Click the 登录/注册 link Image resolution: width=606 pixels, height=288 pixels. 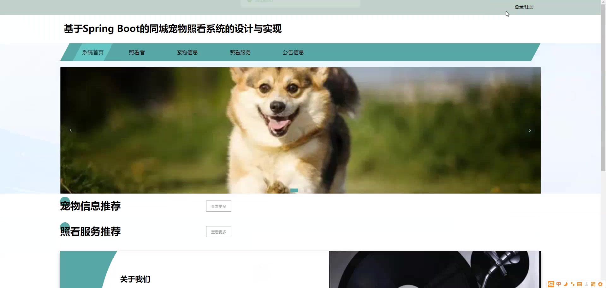(524, 7)
